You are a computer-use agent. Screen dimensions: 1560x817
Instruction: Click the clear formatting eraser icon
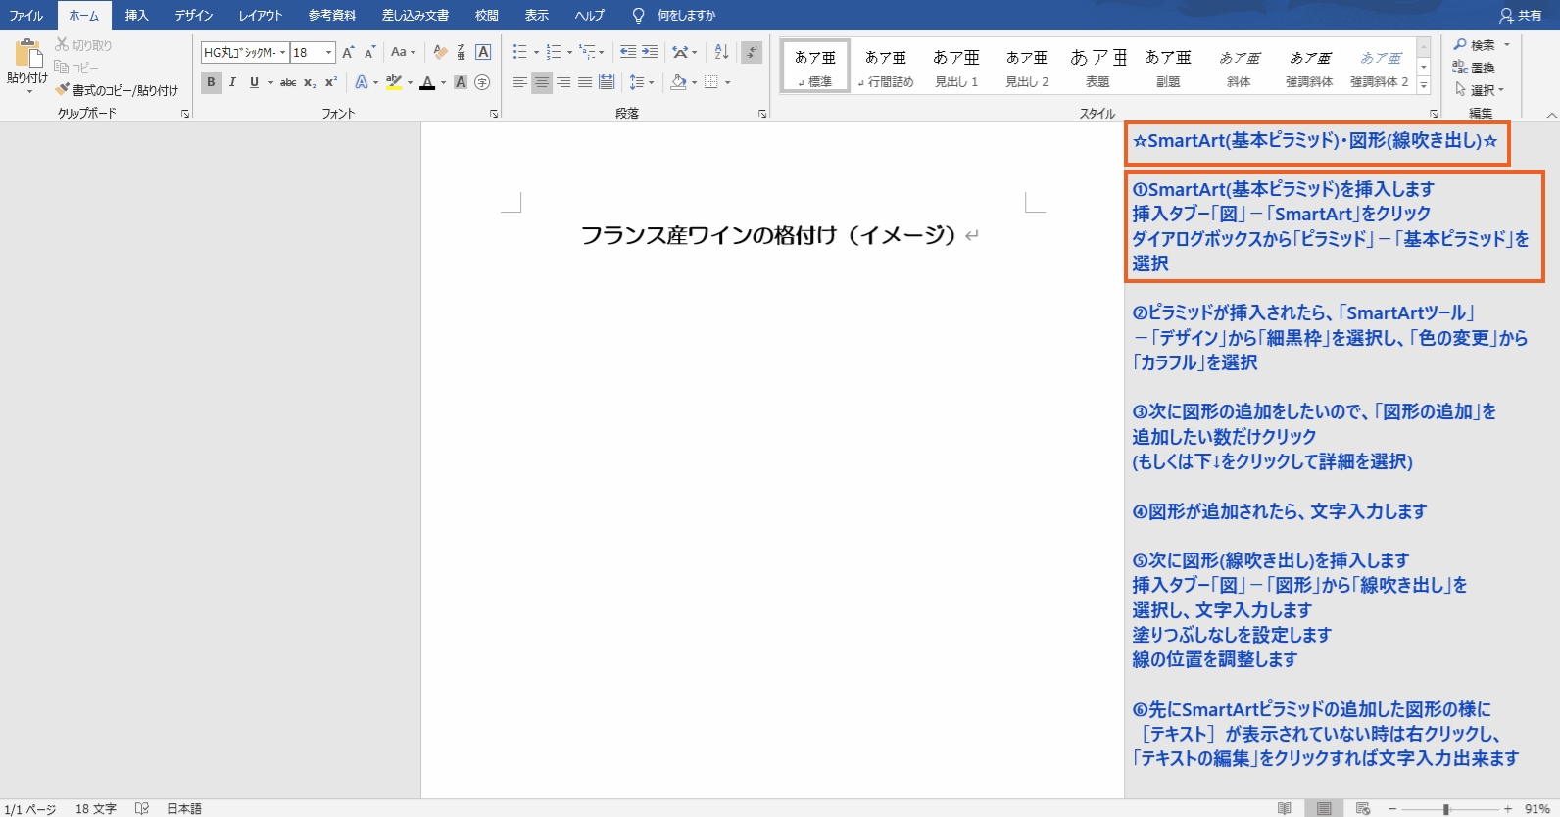440,52
